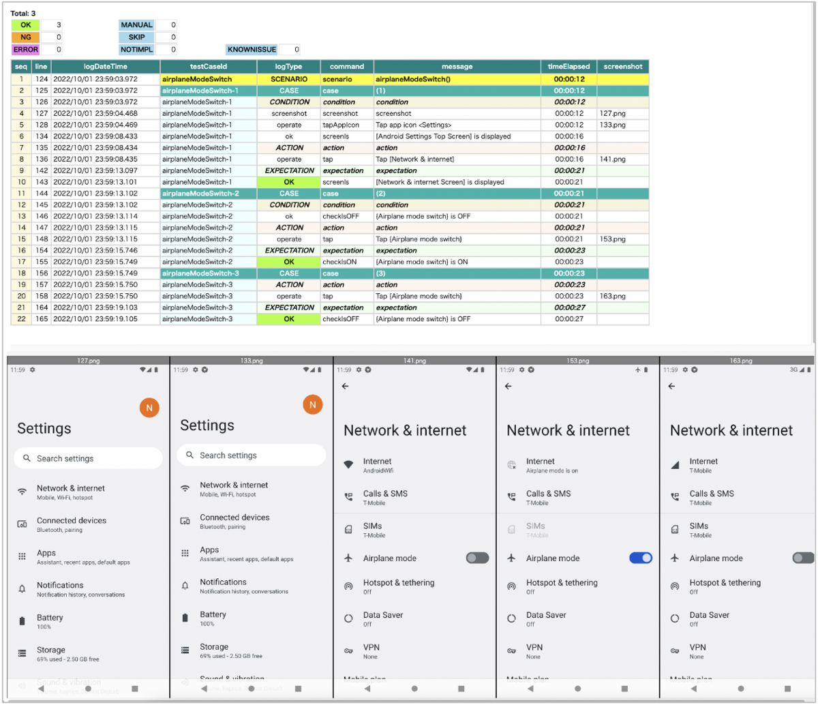Tap the back arrow in 163.png
Viewport: 818px width, 705px height.
coord(671,386)
